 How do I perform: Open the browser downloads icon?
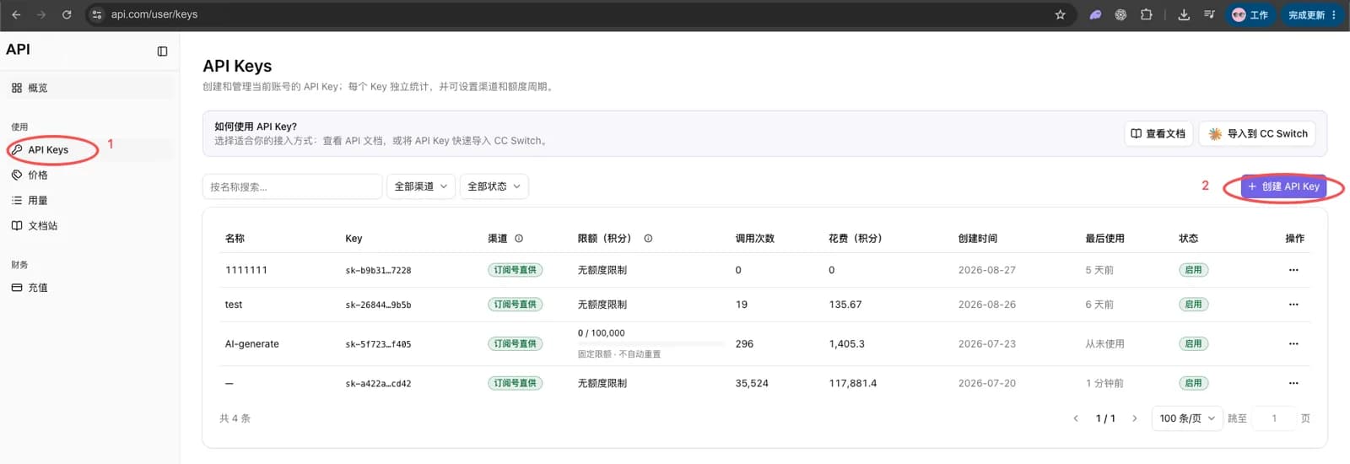coord(1184,14)
